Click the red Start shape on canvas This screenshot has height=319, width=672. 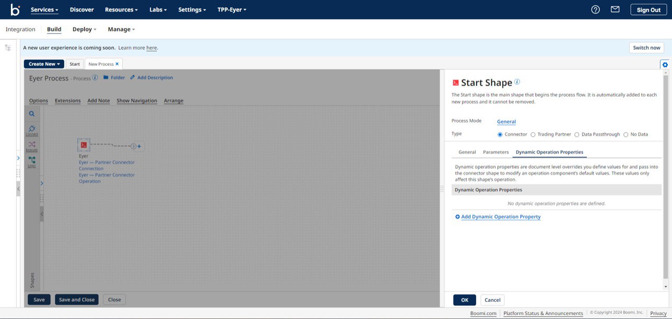(84, 145)
